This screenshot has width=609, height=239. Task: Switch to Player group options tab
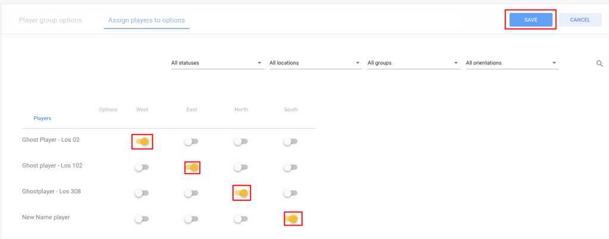(51, 20)
